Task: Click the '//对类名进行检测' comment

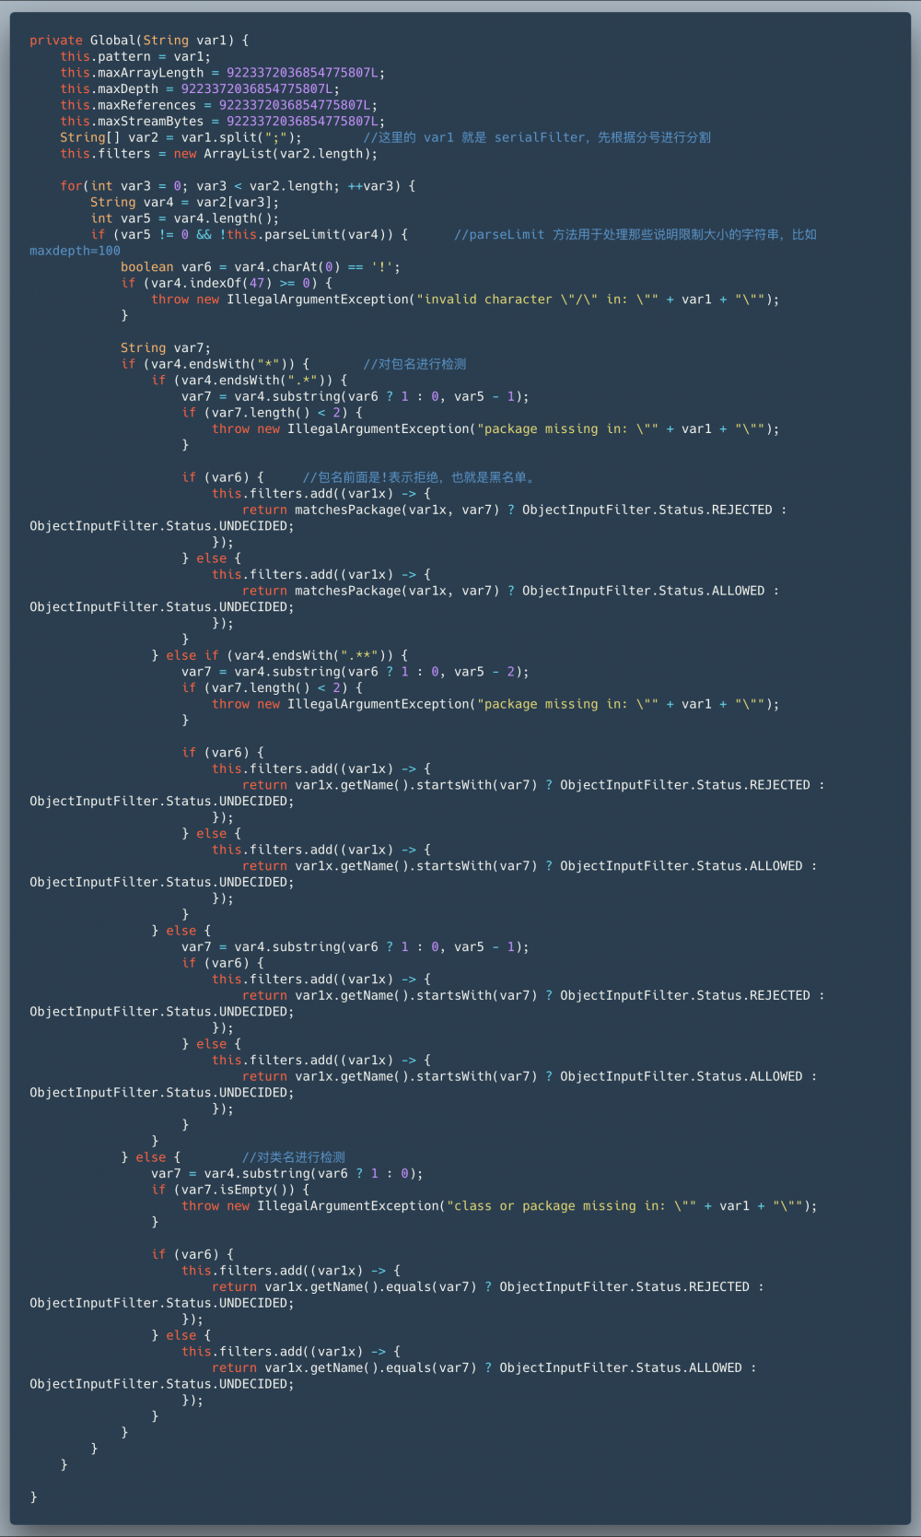Action: [x=294, y=1158]
